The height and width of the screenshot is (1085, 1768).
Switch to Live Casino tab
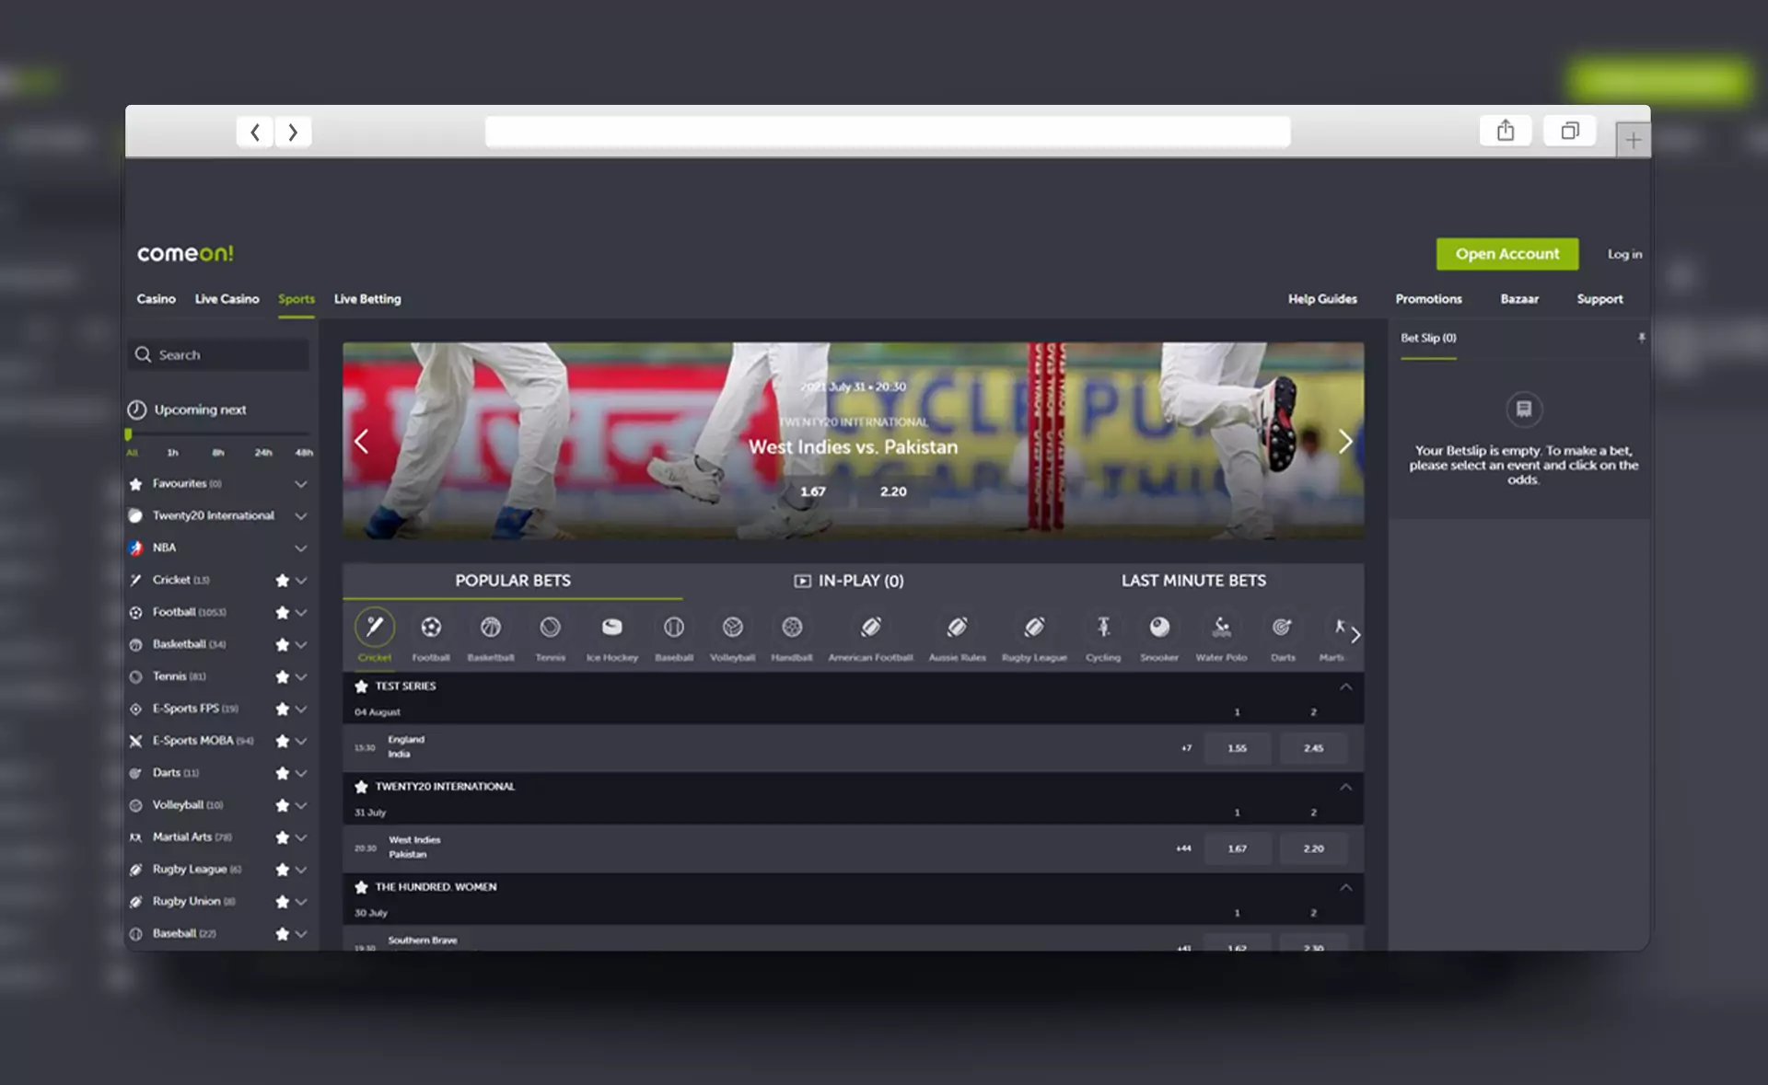[x=226, y=299]
